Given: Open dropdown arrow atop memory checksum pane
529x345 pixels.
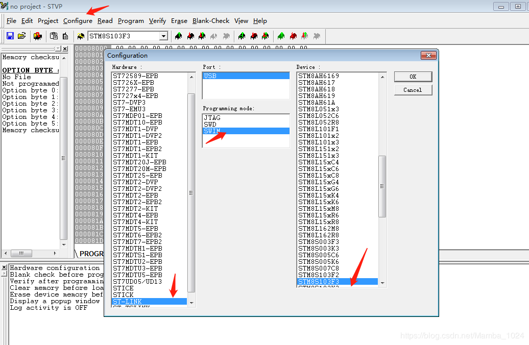Looking at the screenshot, I should [x=58, y=48].
